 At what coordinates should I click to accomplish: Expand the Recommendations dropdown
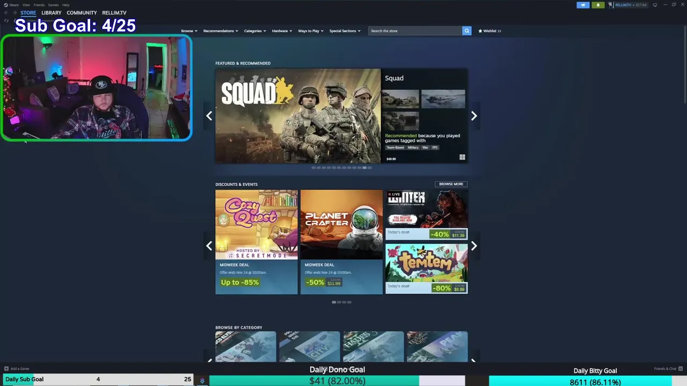pos(221,31)
